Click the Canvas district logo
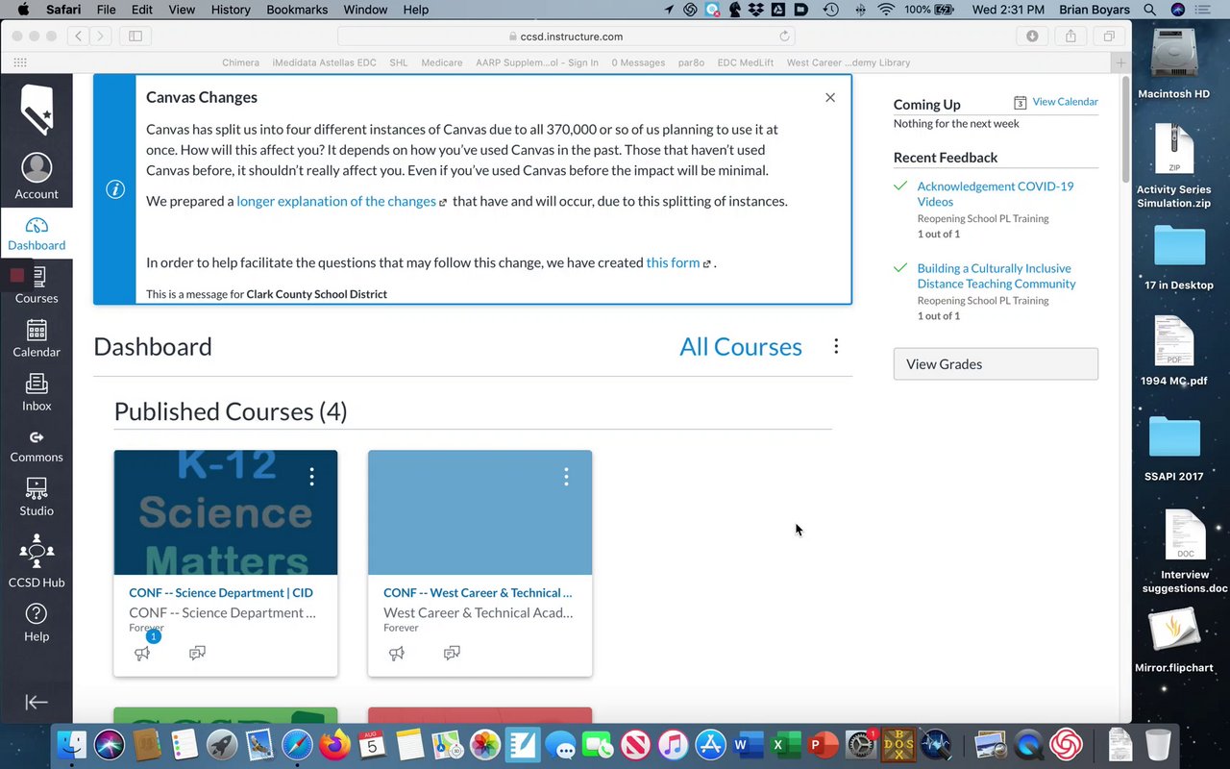The image size is (1230, 769). [x=37, y=109]
